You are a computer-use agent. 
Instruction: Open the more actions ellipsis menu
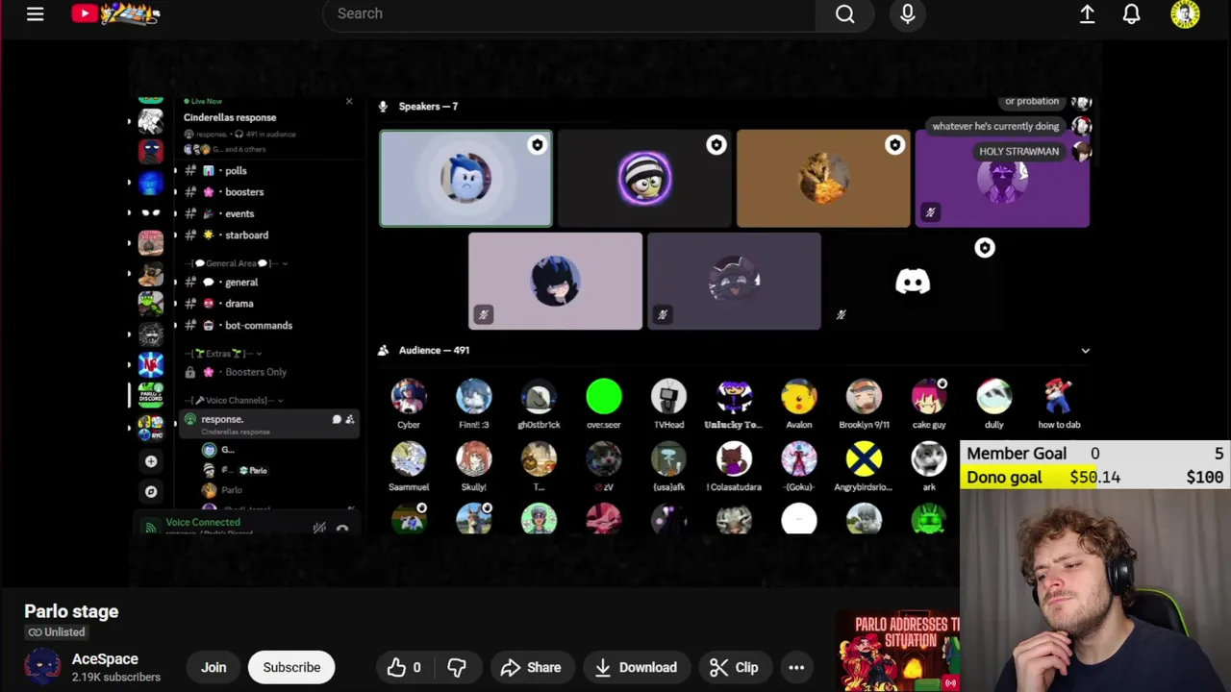(796, 667)
